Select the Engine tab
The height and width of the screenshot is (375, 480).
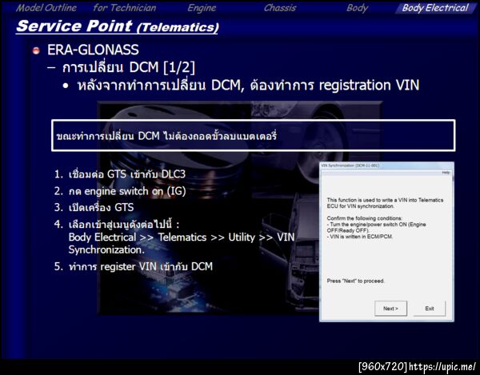click(x=202, y=8)
